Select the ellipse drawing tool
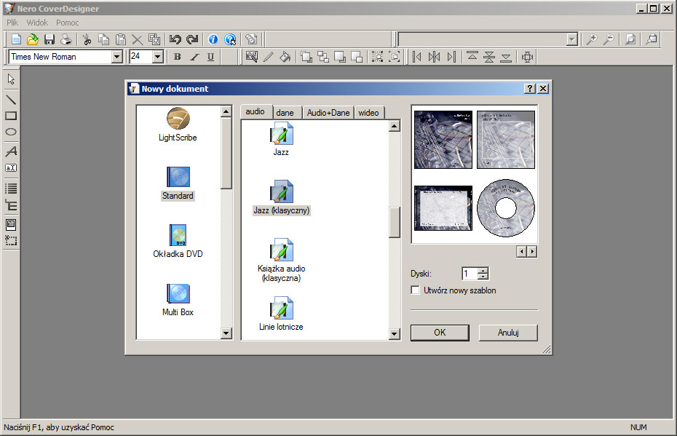Screen dimensions: 677x436 pos(11,132)
